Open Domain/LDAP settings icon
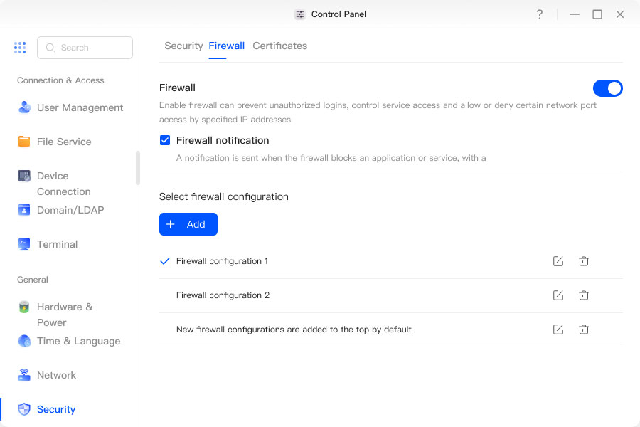The height and width of the screenshot is (427, 640). pos(23,210)
